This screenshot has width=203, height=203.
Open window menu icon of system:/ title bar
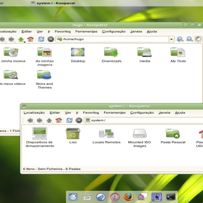[x=24, y=106]
